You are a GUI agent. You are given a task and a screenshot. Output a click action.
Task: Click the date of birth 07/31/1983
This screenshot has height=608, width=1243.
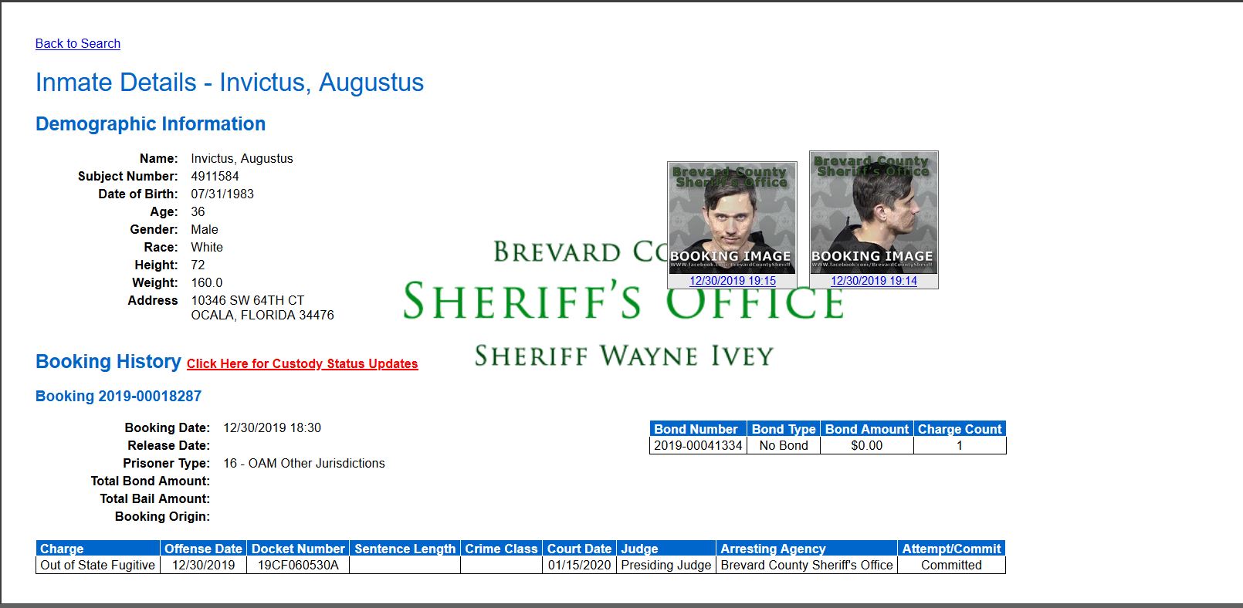pyautogui.click(x=222, y=194)
